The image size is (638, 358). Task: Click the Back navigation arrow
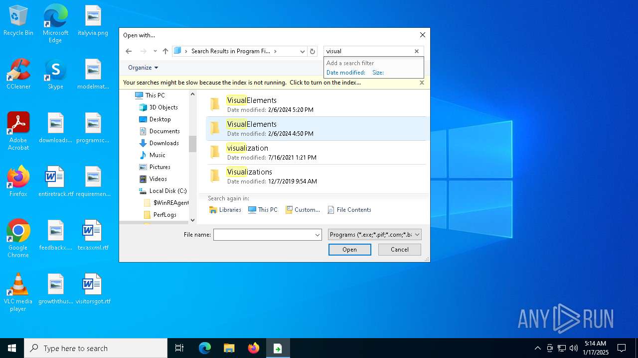tap(129, 51)
